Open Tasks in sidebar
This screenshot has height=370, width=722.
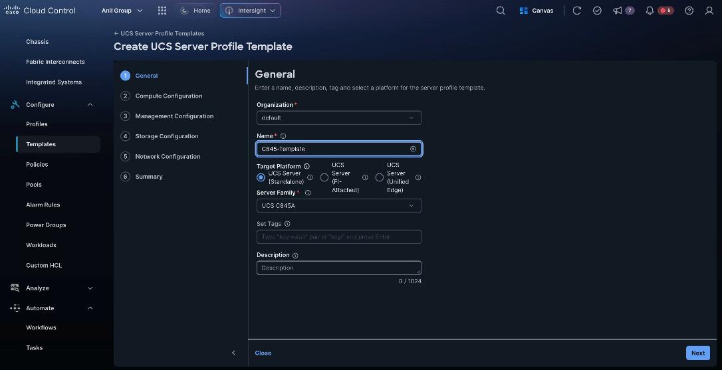pos(35,348)
